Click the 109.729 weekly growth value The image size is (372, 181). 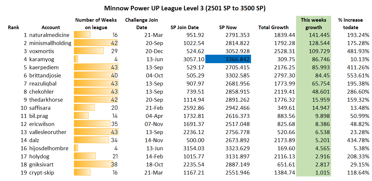pyautogui.click(x=319, y=51)
